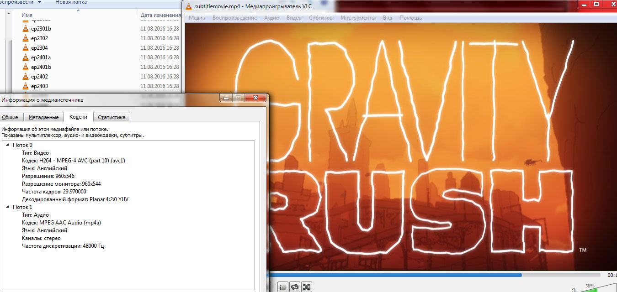Open the Воспроизвести dropdown arrow in Explorer
The width and height of the screenshot is (617, 292).
coord(39,2)
